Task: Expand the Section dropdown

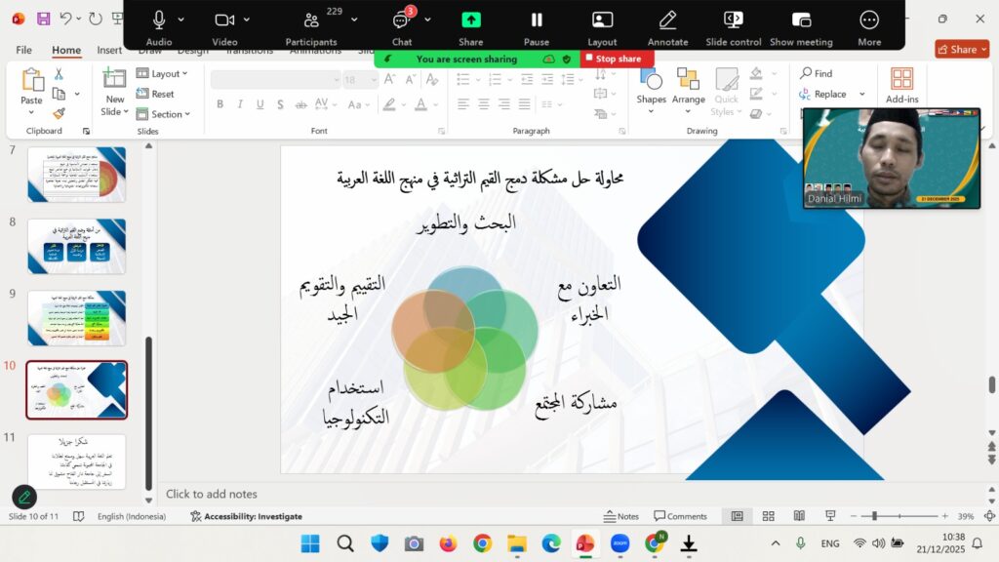Action: [163, 114]
